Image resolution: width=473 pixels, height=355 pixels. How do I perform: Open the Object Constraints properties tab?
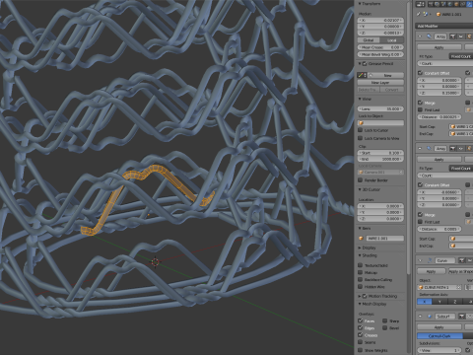pos(462,4)
